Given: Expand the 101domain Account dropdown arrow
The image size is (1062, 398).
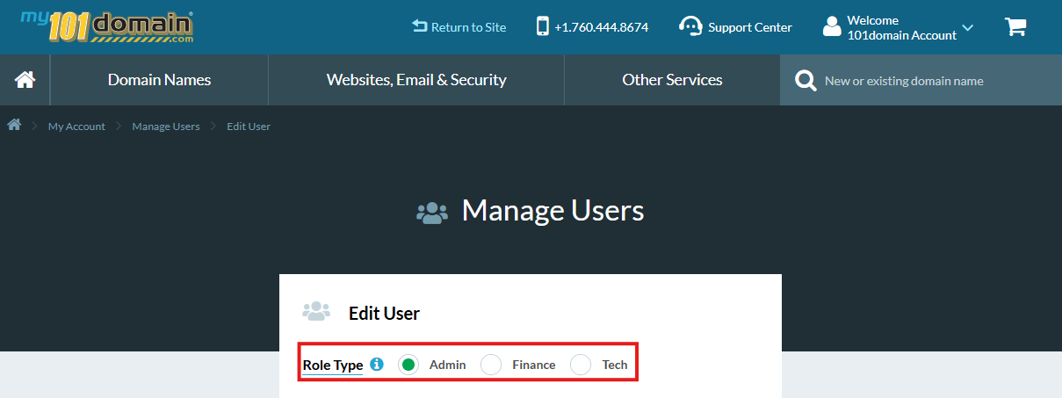Looking at the screenshot, I should tap(968, 28).
